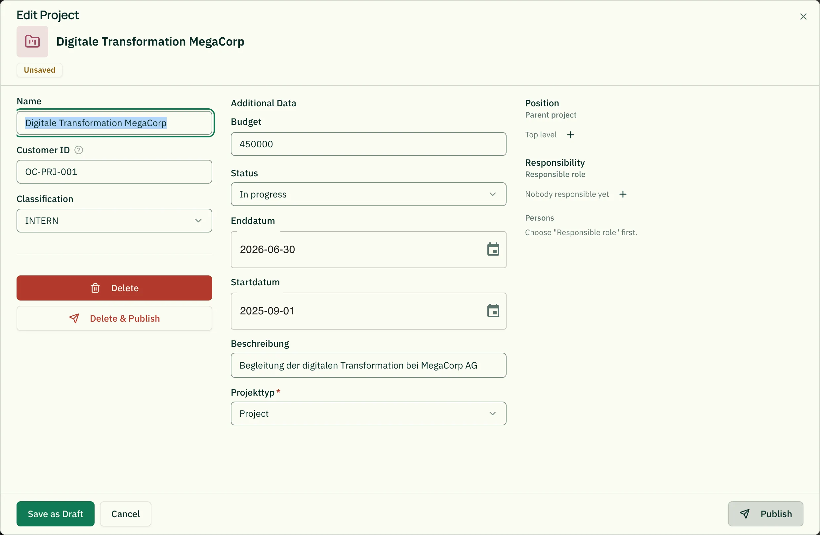820x535 pixels.
Task: Click the Unsaved status badge
Action: [x=40, y=70]
